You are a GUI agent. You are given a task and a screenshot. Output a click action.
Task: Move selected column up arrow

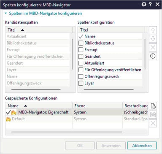point(153,30)
